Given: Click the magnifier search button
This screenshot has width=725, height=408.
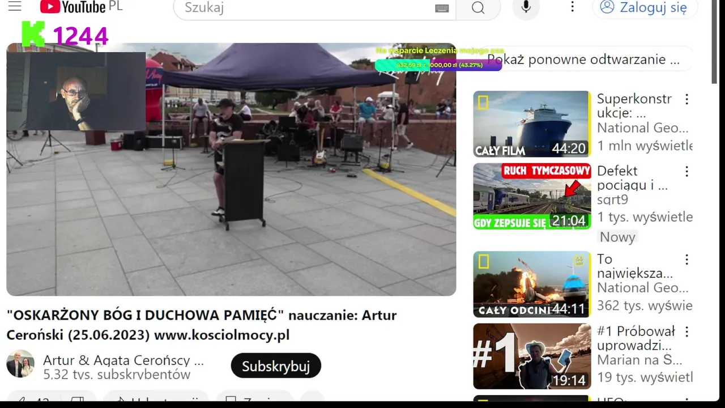Looking at the screenshot, I should click(x=478, y=8).
